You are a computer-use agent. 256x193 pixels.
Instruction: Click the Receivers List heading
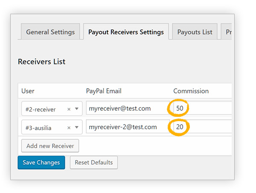click(x=42, y=62)
